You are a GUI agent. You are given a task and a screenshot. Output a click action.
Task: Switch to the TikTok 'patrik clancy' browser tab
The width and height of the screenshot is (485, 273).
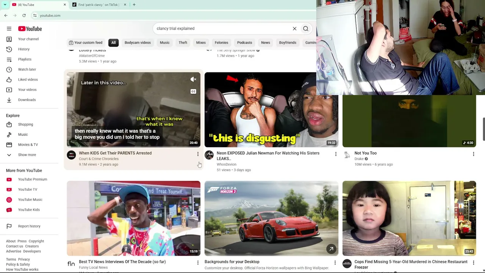tap(99, 5)
